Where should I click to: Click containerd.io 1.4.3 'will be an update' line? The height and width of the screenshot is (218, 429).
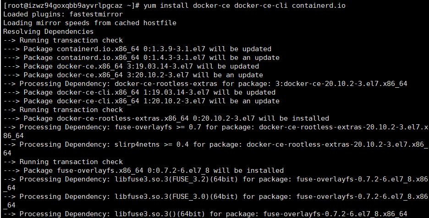[x=142, y=58]
